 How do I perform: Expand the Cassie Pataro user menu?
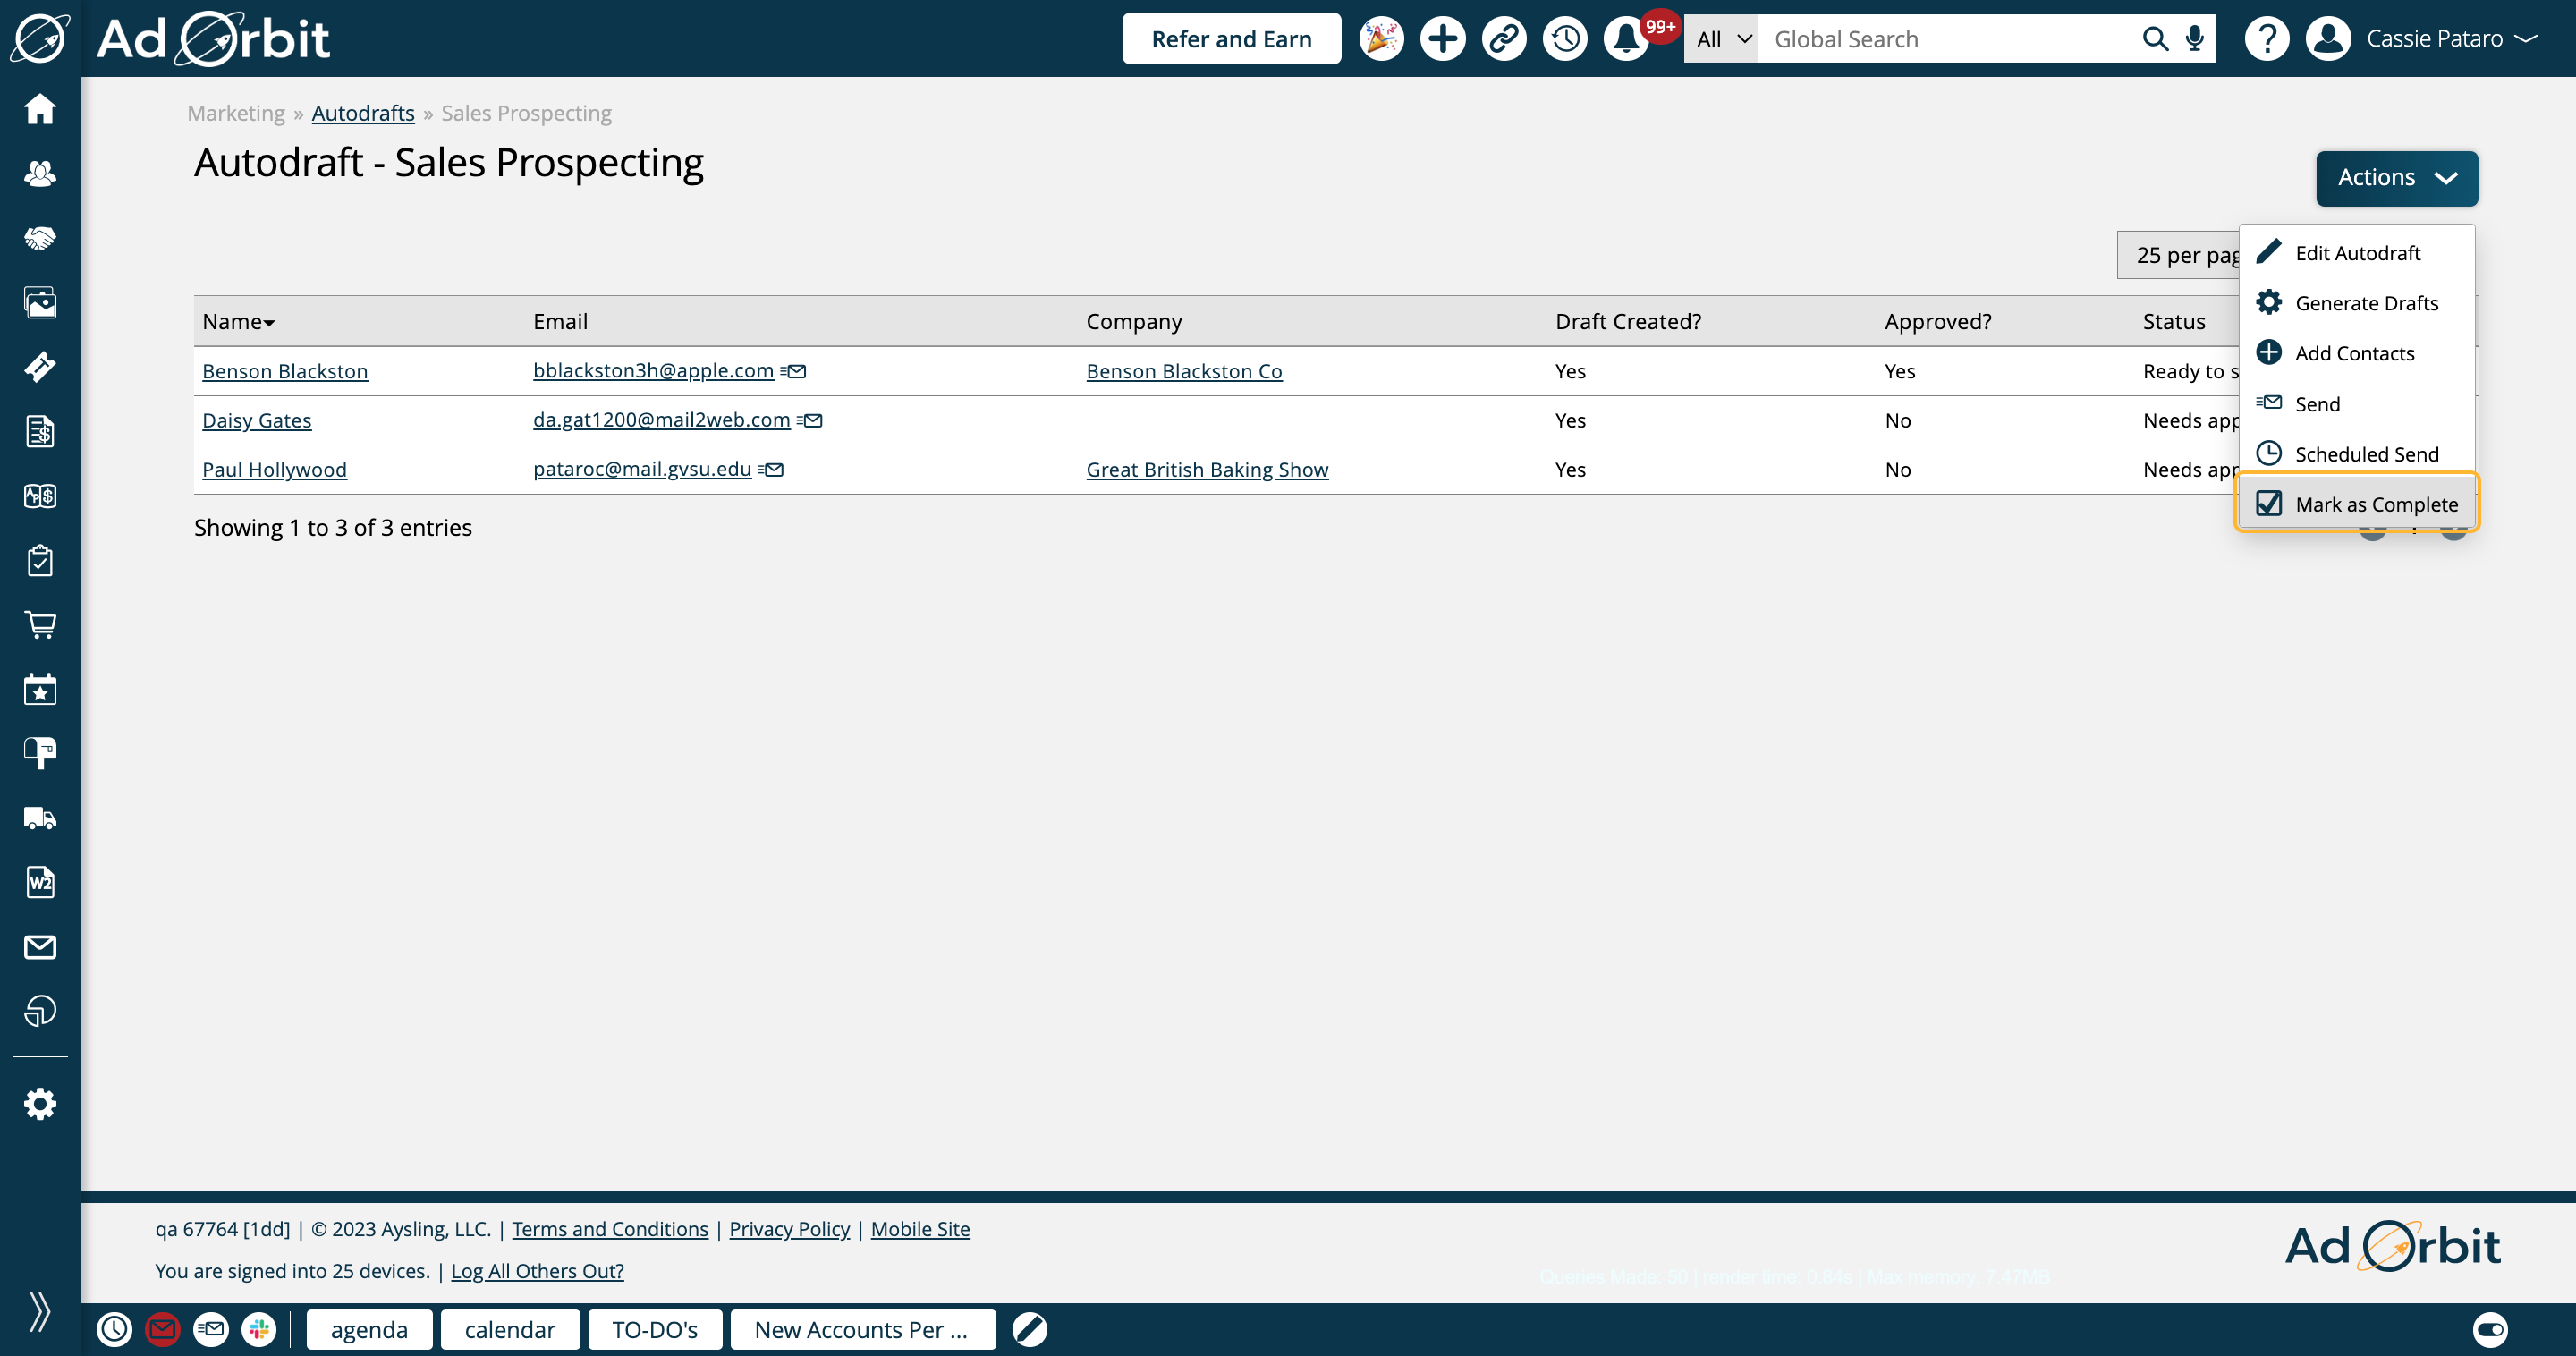(2450, 39)
